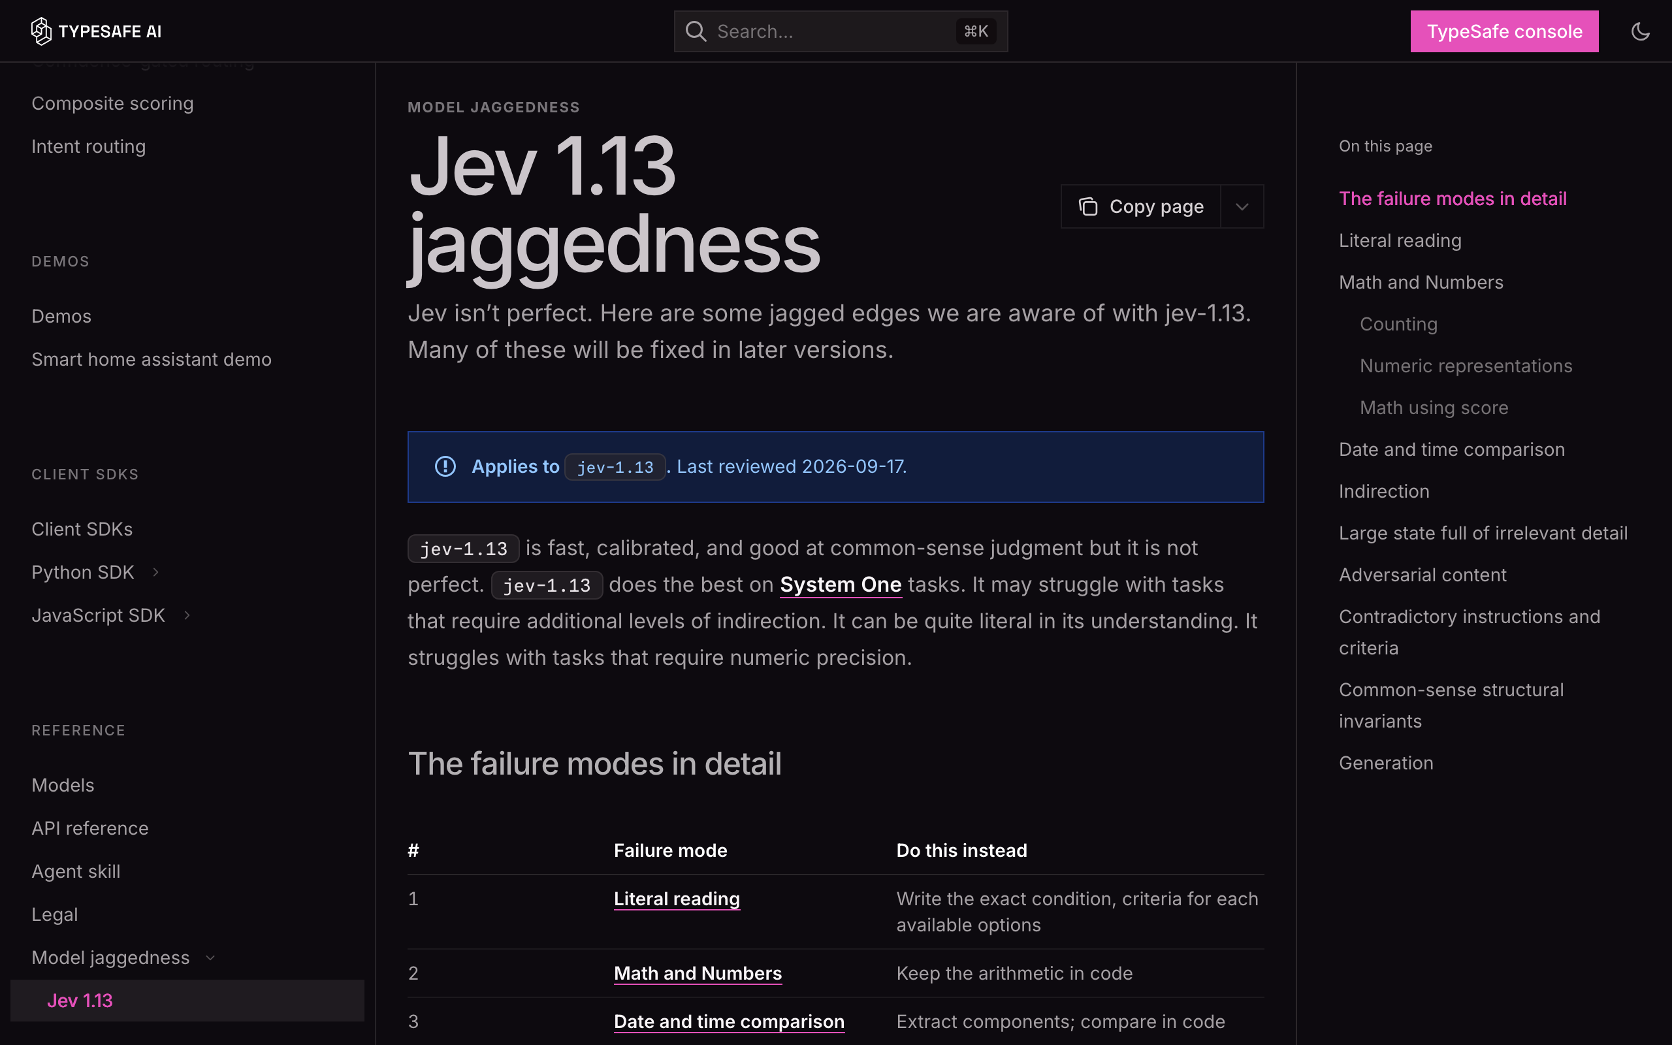Click the Do this instead column header
The width and height of the screenshot is (1672, 1045).
coord(961,850)
